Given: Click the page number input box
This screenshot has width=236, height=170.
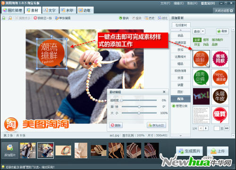Looking at the screenshot, I should pos(217,129).
